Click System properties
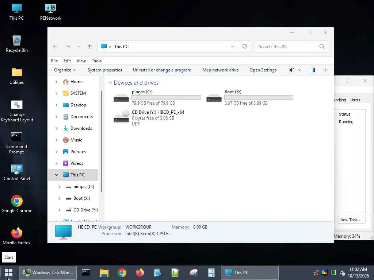 pos(105,70)
